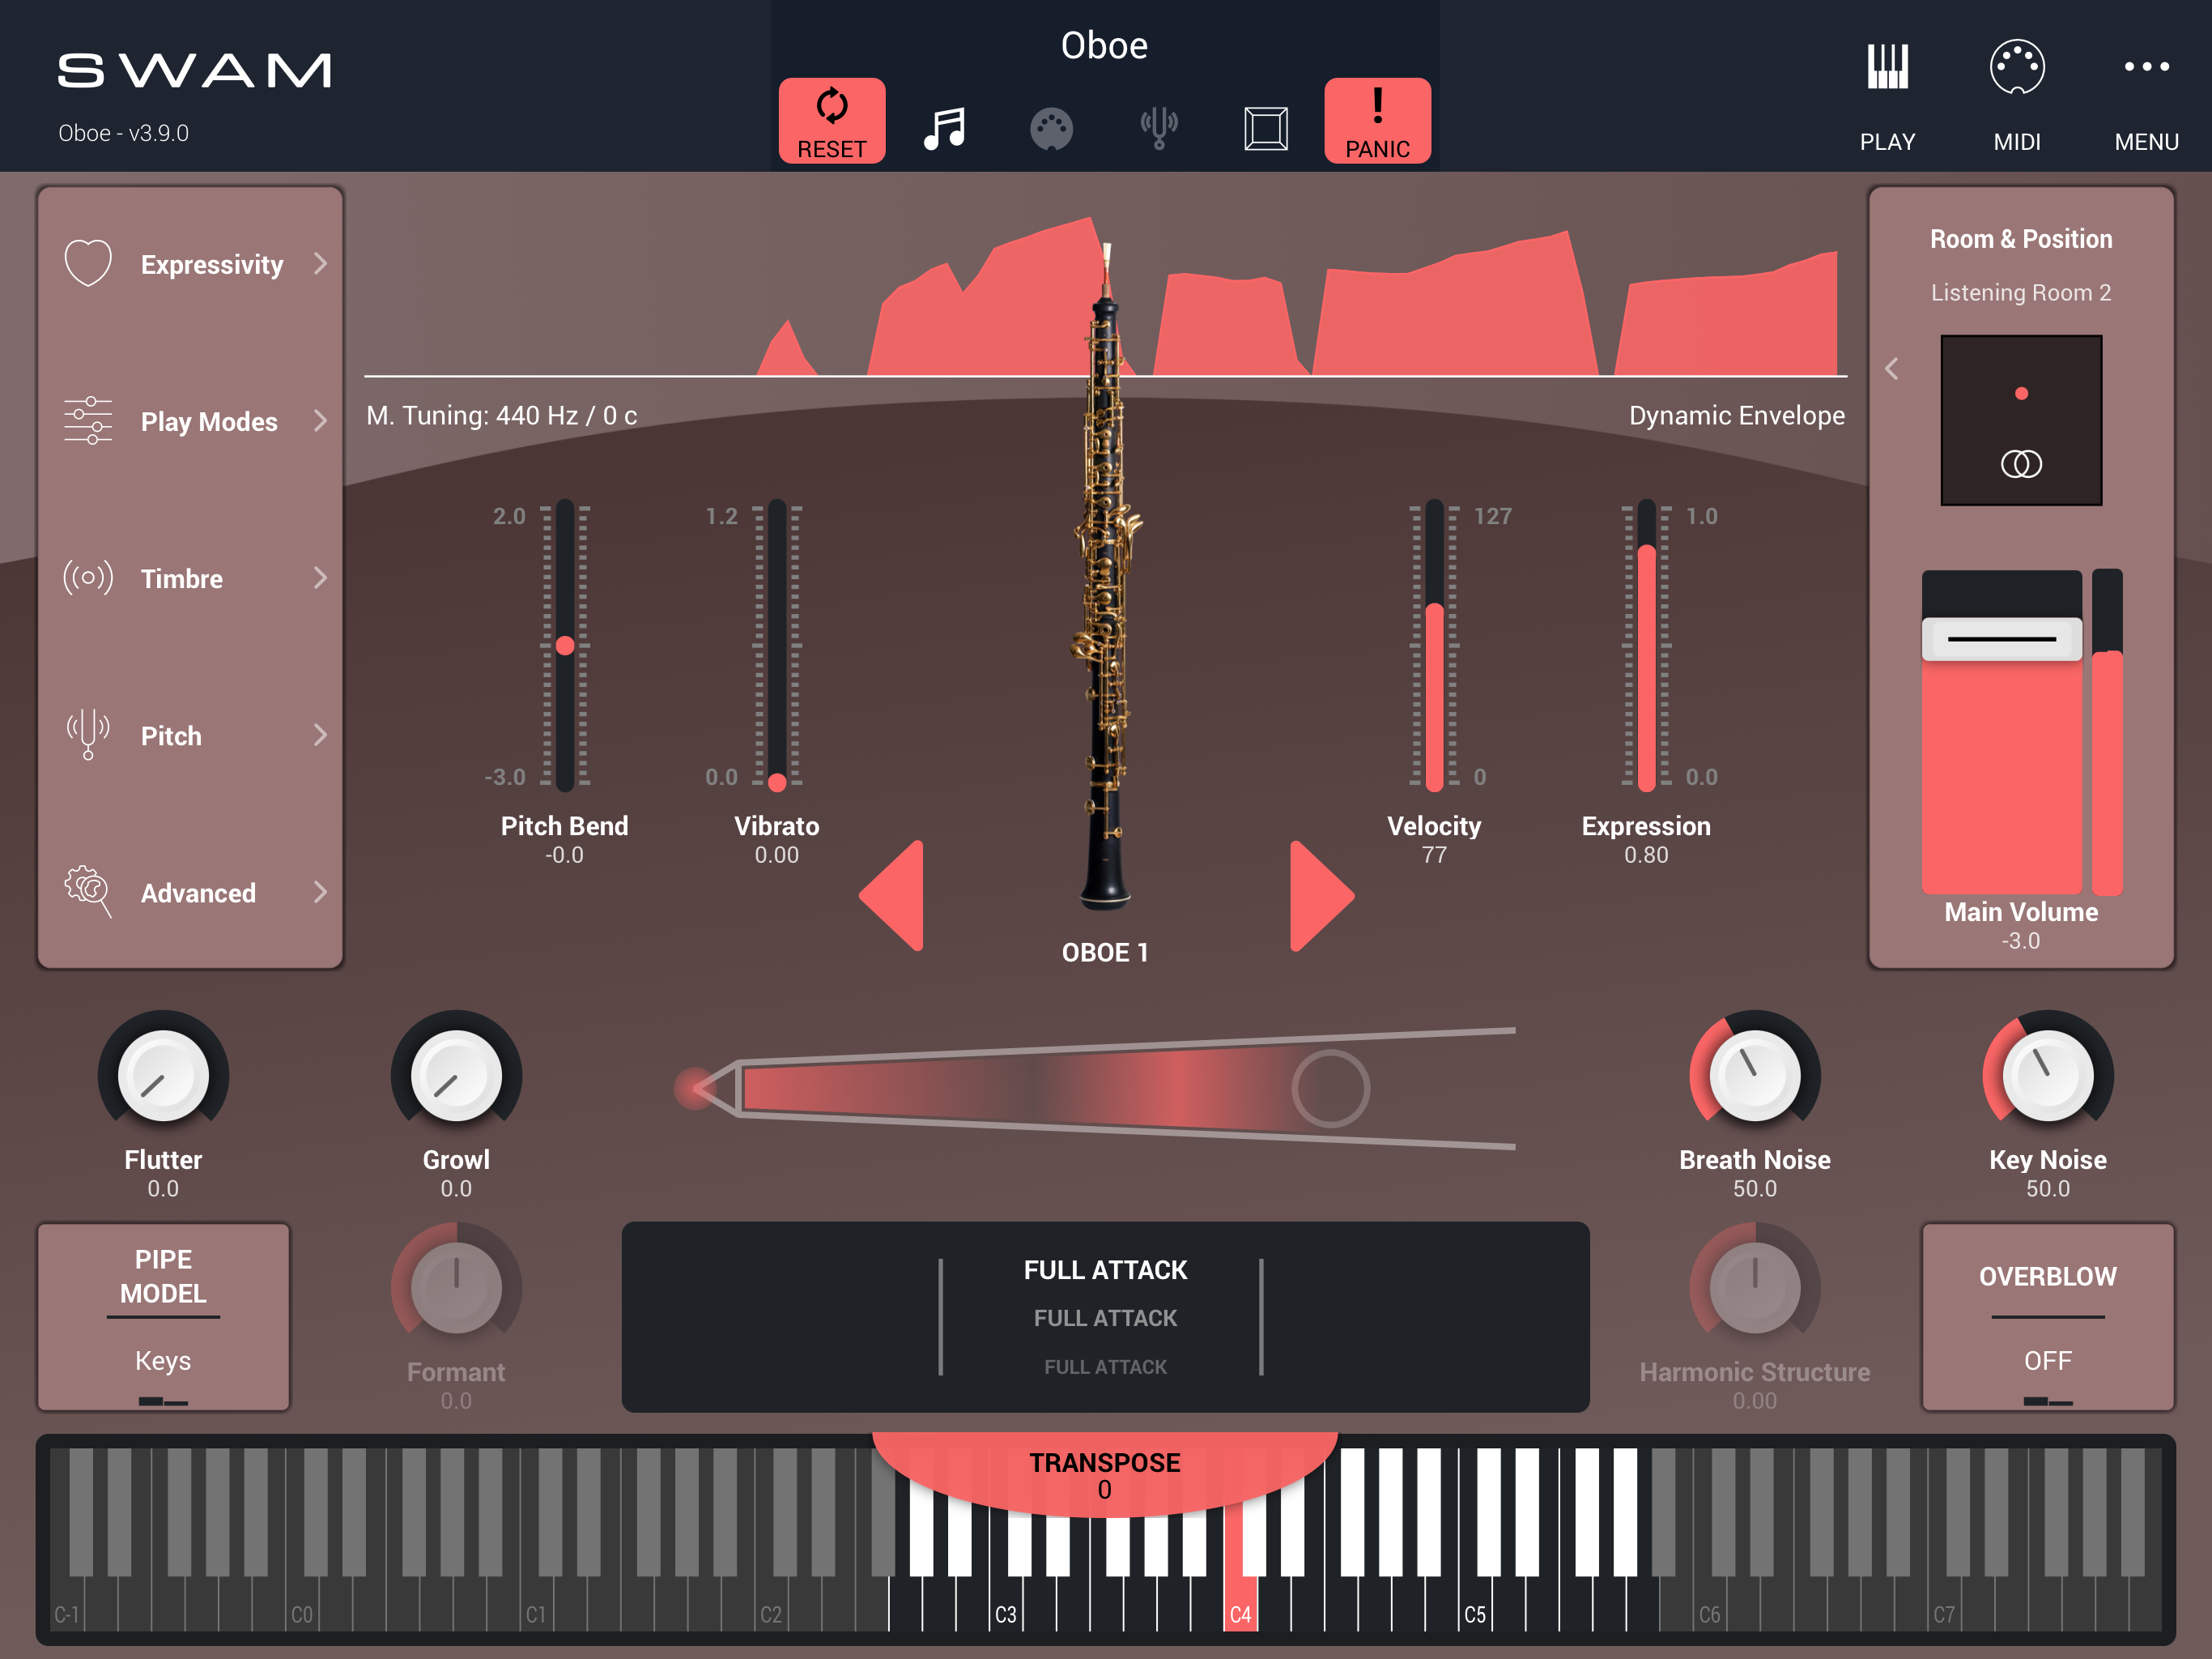
Task: Expand the Timbre section
Action: pos(190,578)
